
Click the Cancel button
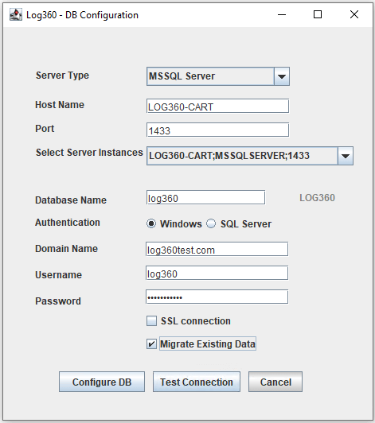coord(275,382)
